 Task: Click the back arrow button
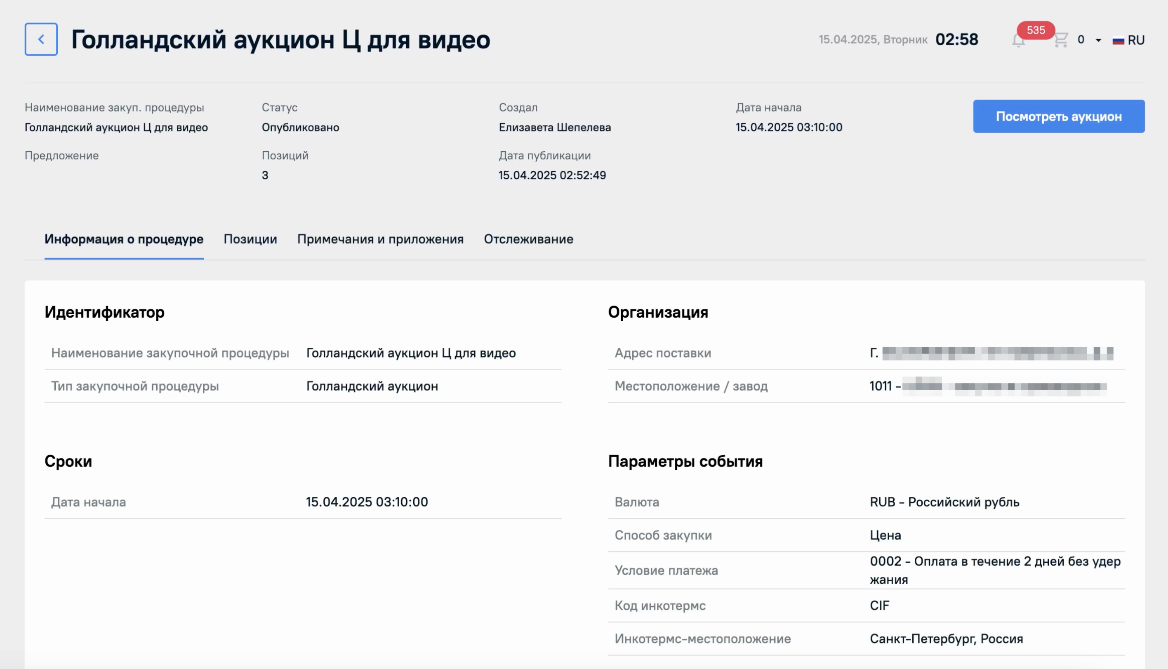(x=41, y=39)
